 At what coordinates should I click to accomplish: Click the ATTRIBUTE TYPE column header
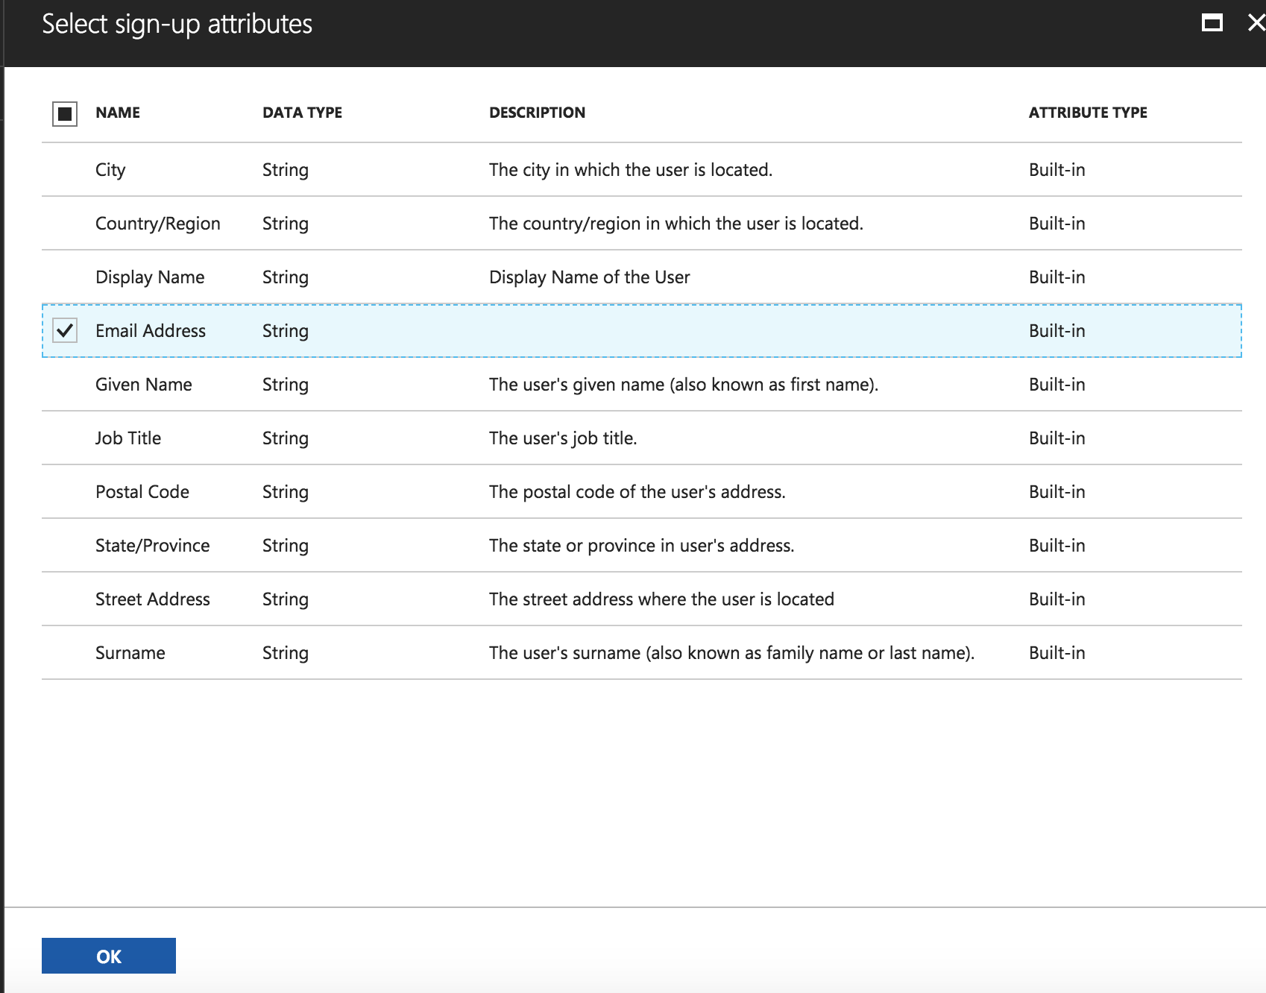(1088, 113)
